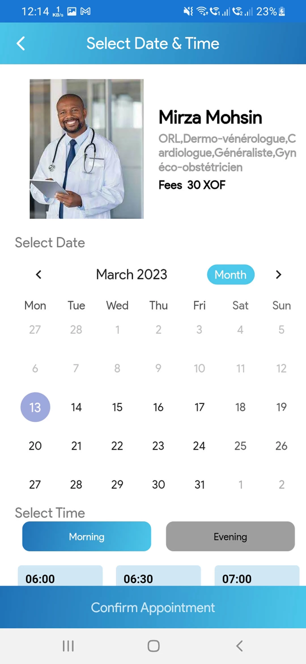Screen dimensions: 306x664
Task: Open the recent apps button in navigation bar
Action: 68,646
